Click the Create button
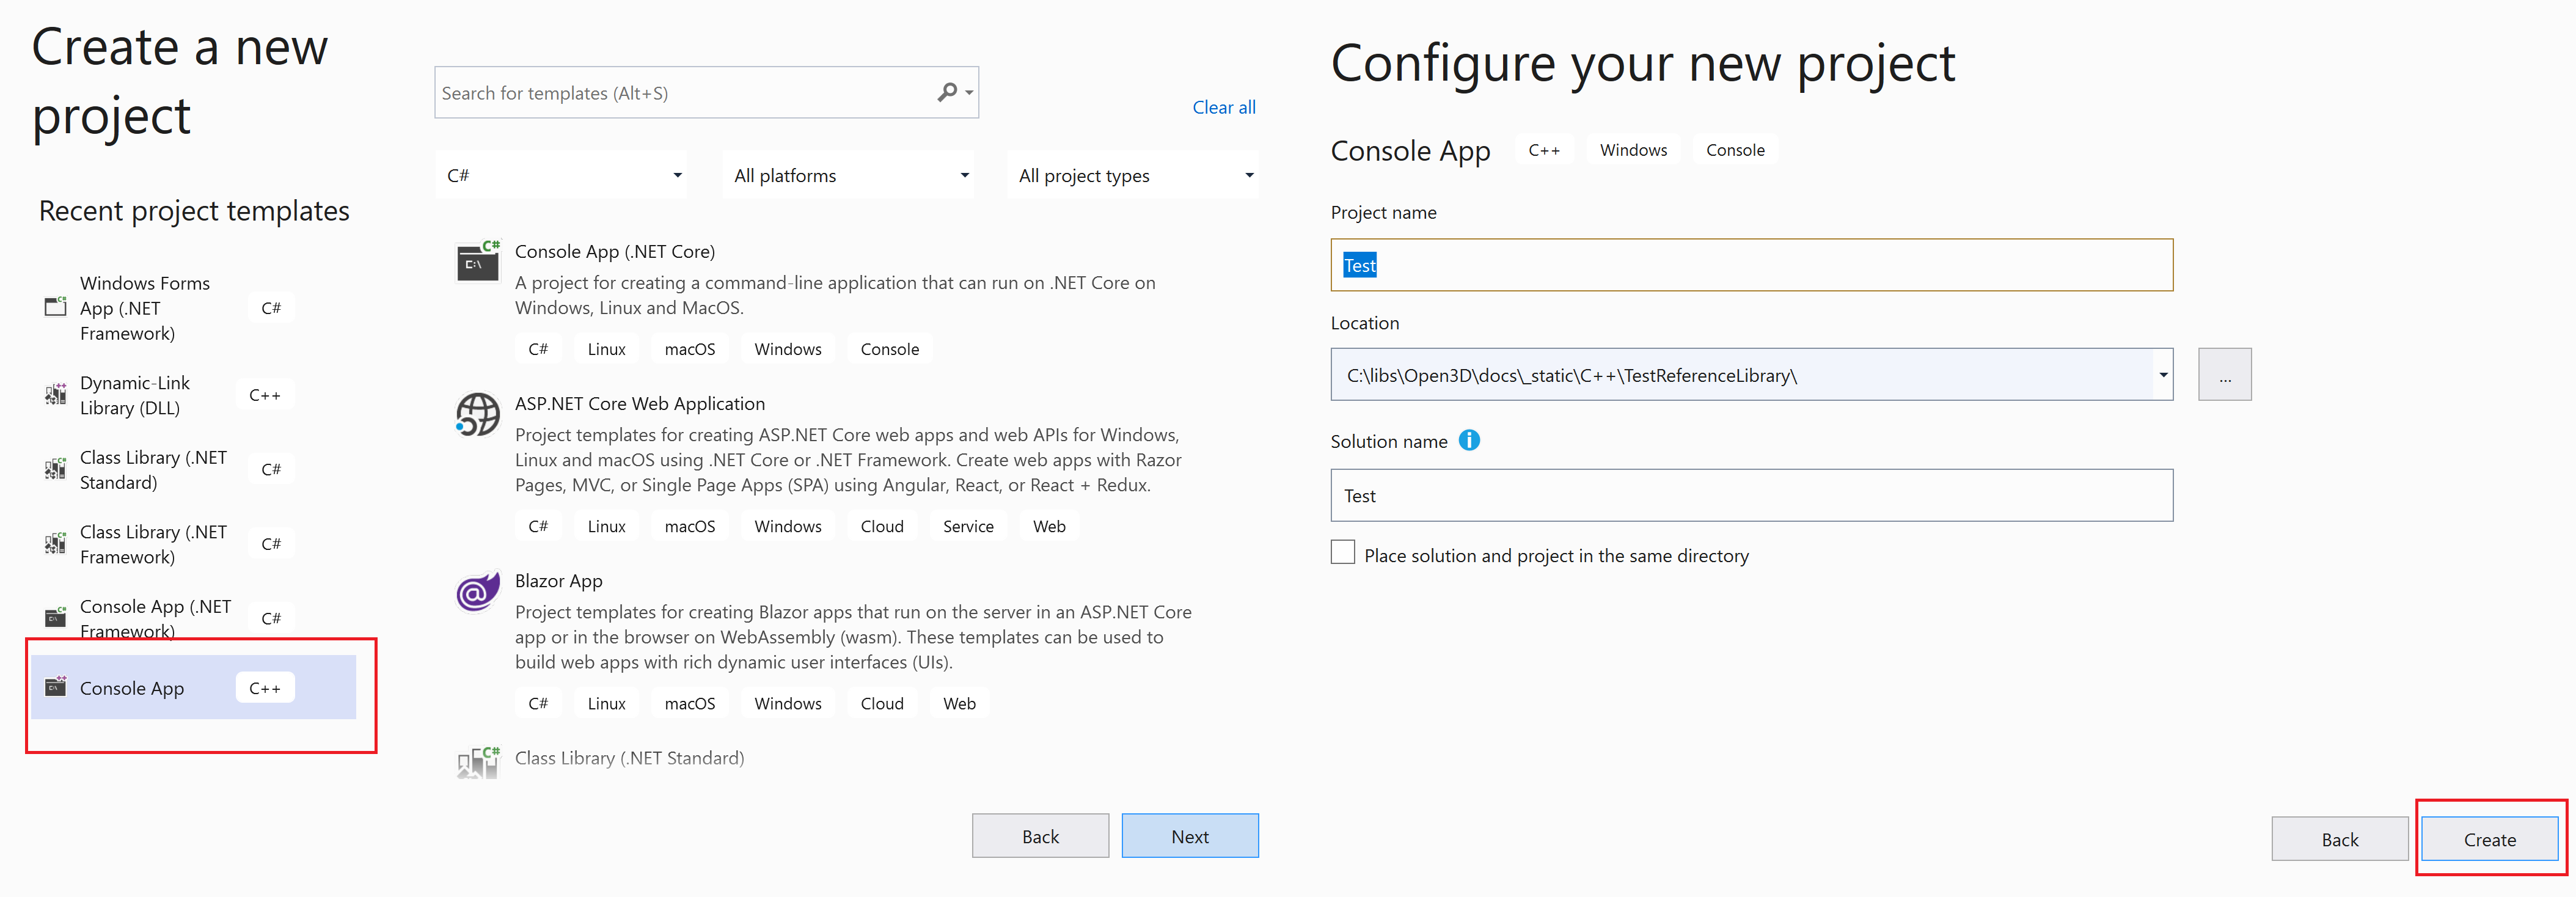The height and width of the screenshot is (897, 2576). 2489,839
